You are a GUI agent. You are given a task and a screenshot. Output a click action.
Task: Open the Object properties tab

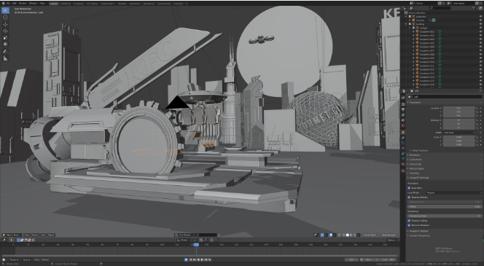click(x=403, y=133)
